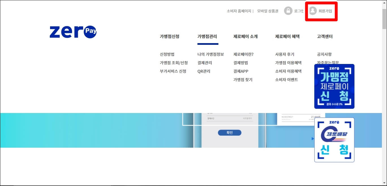Select 사용자 후기 submenu item
The image size is (387, 186).
point(285,54)
